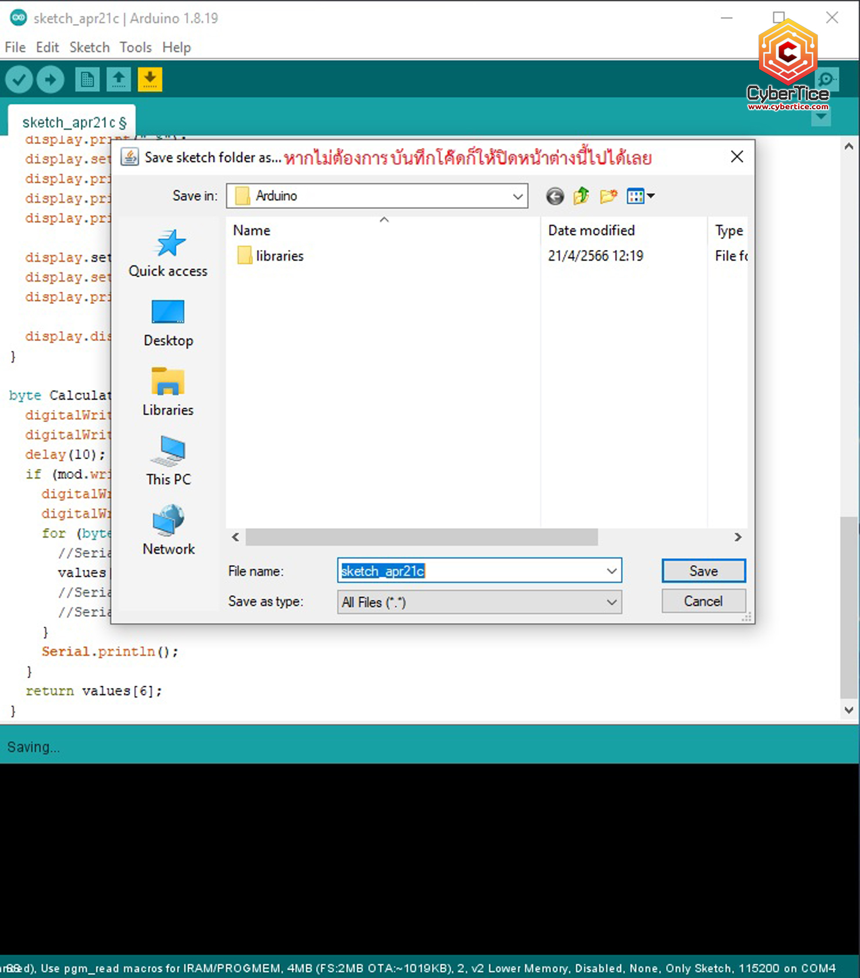This screenshot has width=860, height=978.
Task: Go back with the dialog's back arrow icon
Action: (x=554, y=197)
